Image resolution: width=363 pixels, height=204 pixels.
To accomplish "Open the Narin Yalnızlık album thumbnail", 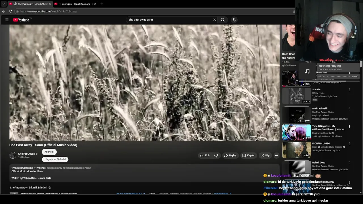I will [296, 115].
